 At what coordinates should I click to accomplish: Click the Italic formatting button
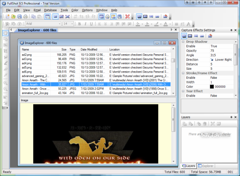coord(85,24)
